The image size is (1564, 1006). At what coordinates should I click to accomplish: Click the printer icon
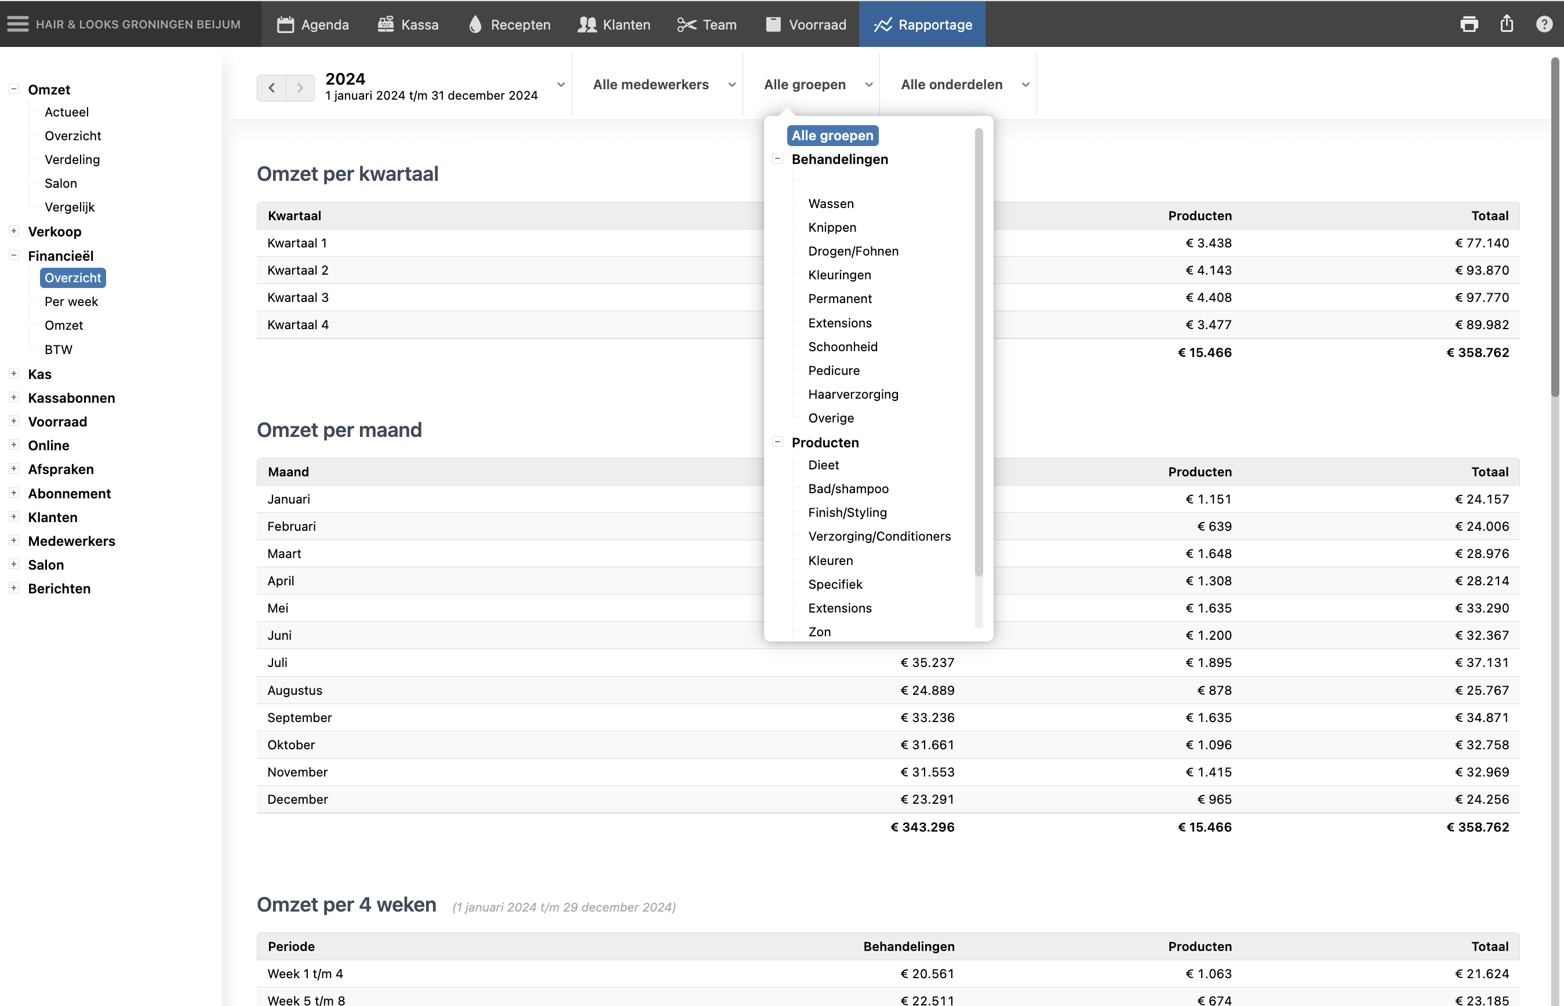click(x=1468, y=24)
